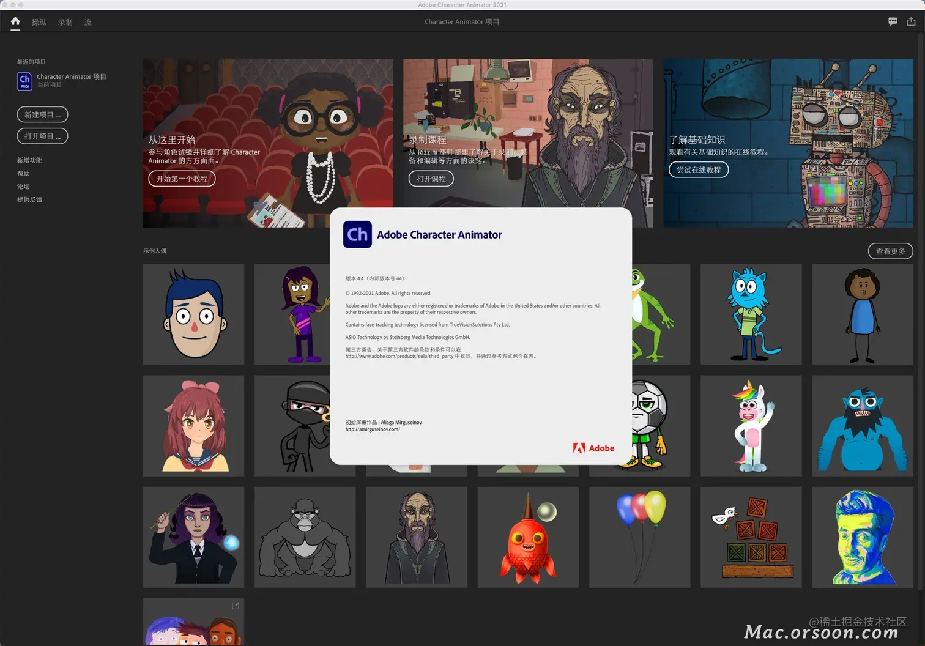Click the 尝试在线教程 button

click(699, 169)
